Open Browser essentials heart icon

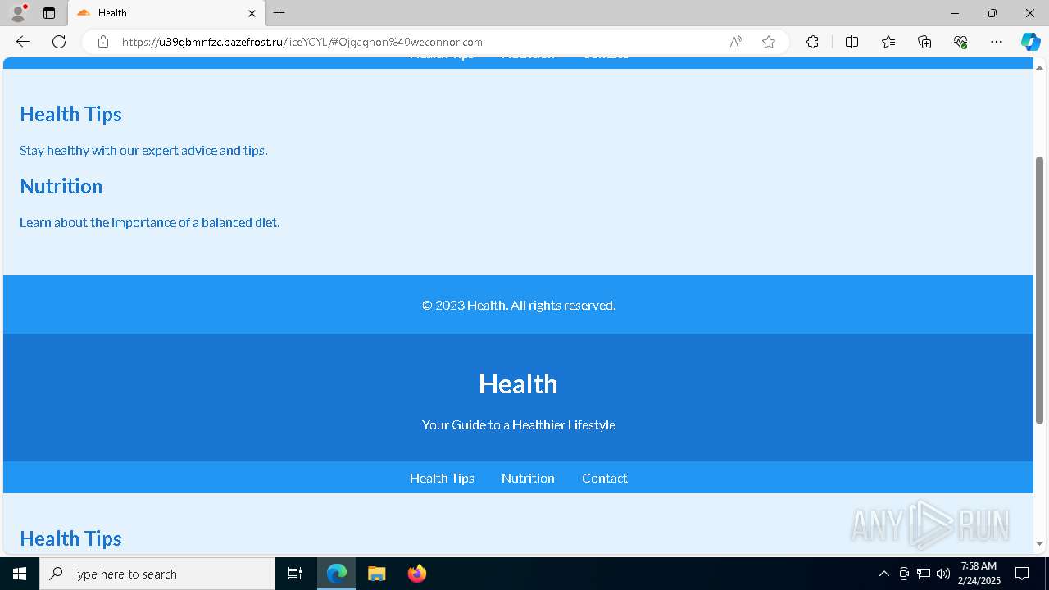point(960,42)
